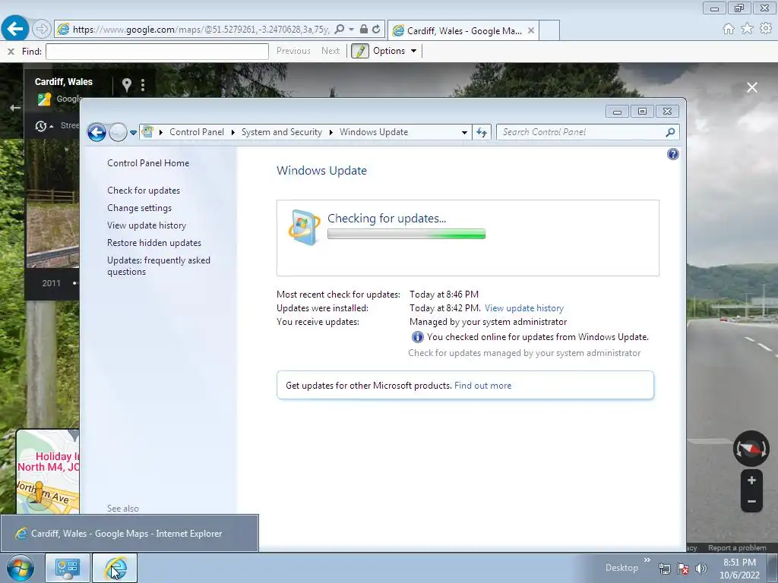Open View update history sidebar link
This screenshot has height=583, width=778.
147,225
